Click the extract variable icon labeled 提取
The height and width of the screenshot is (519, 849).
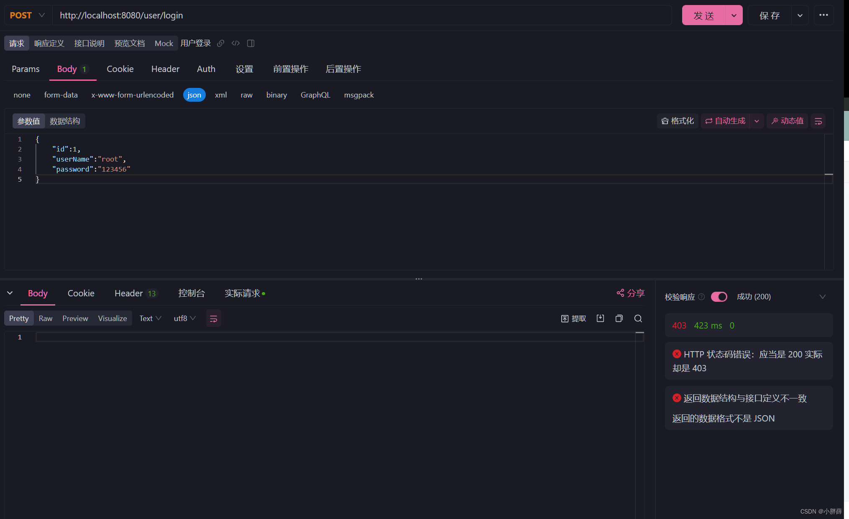coord(573,319)
